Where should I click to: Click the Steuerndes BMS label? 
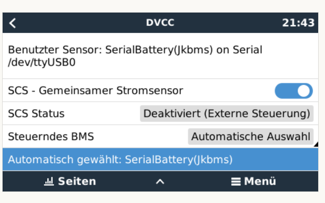[51, 136]
